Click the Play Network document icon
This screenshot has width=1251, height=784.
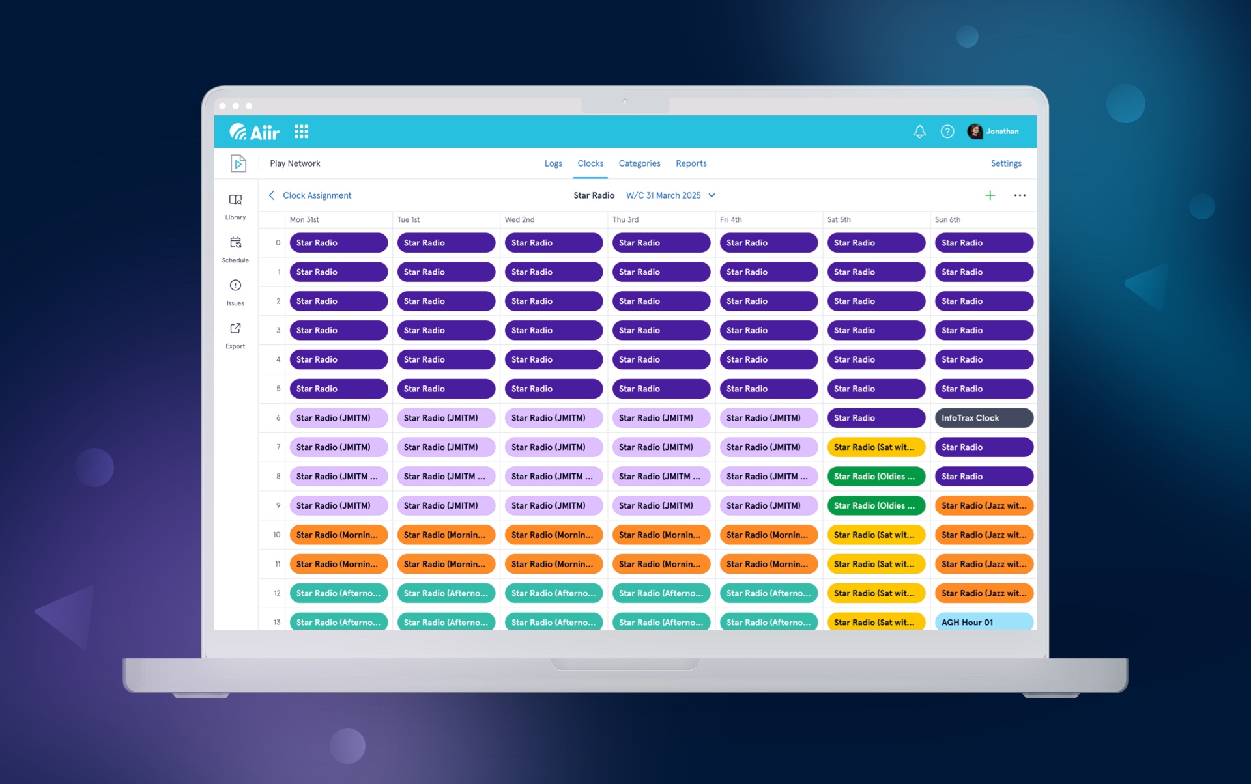tap(238, 163)
